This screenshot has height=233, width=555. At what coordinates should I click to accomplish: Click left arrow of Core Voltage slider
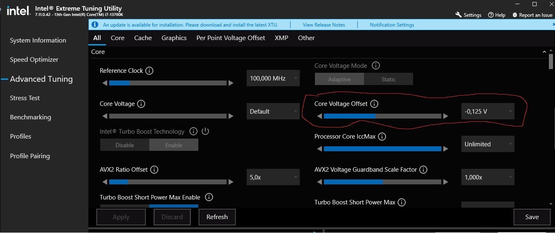pyautogui.click(x=105, y=116)
